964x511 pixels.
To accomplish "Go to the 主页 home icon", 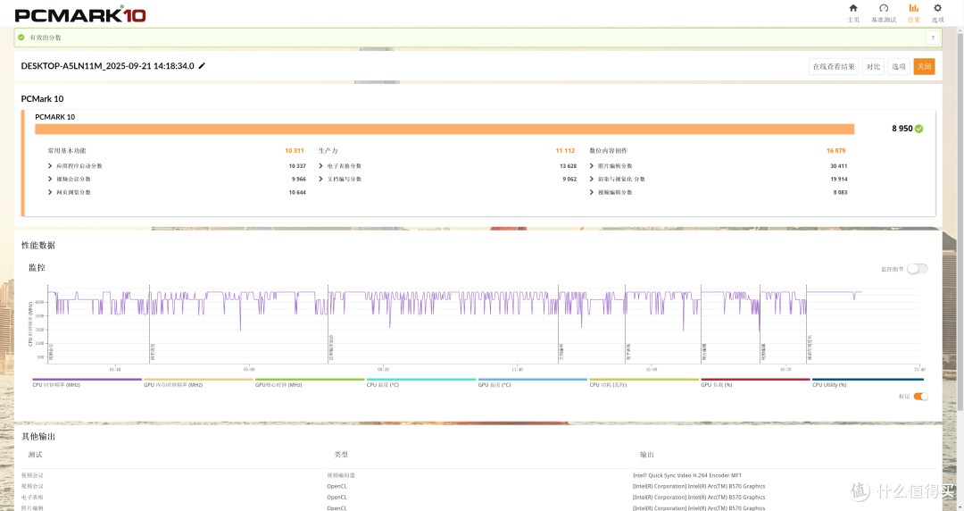I will pyautogui.click(x=853, y=9).
